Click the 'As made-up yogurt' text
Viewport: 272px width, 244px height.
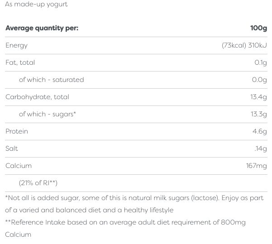click(36, 5)
